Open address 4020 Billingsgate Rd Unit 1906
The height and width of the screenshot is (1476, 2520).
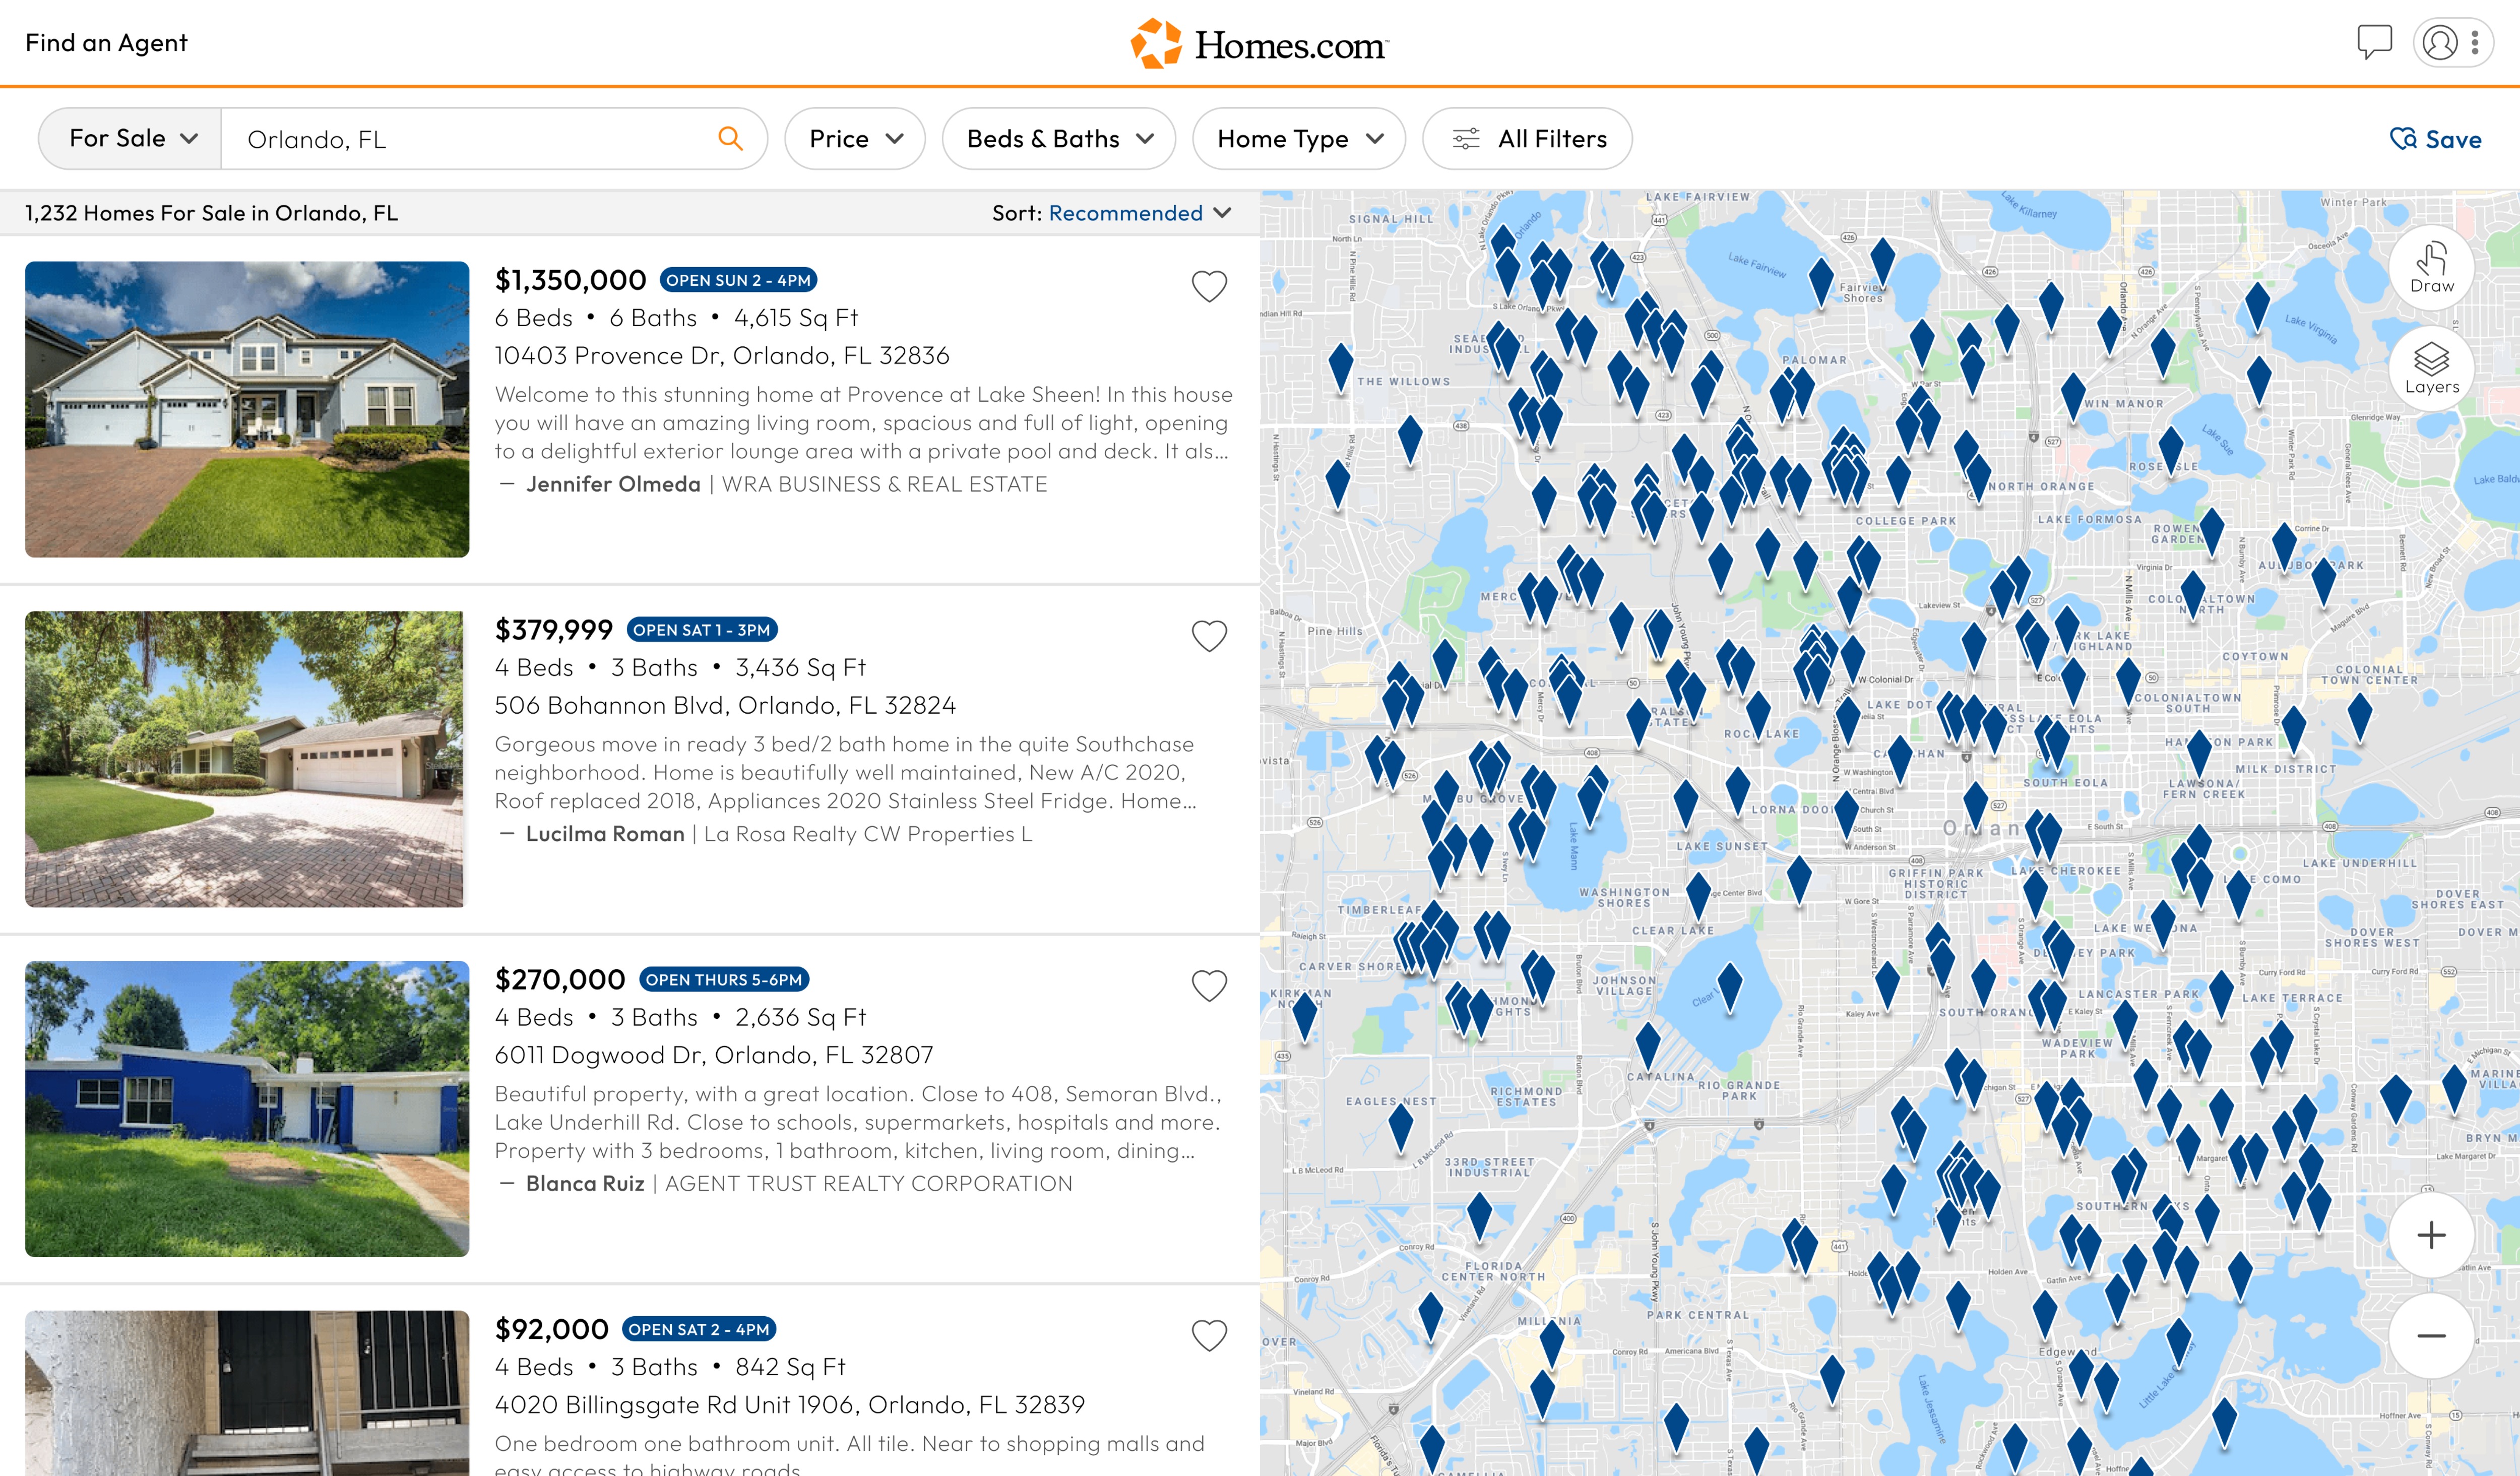[789, 1405]
